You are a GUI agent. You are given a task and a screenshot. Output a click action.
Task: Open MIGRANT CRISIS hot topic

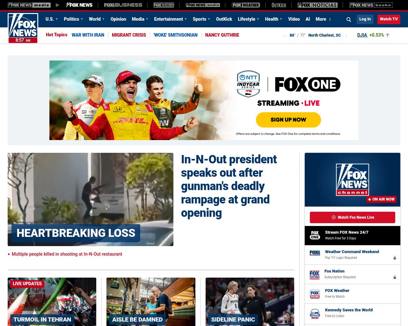(129, 35)
